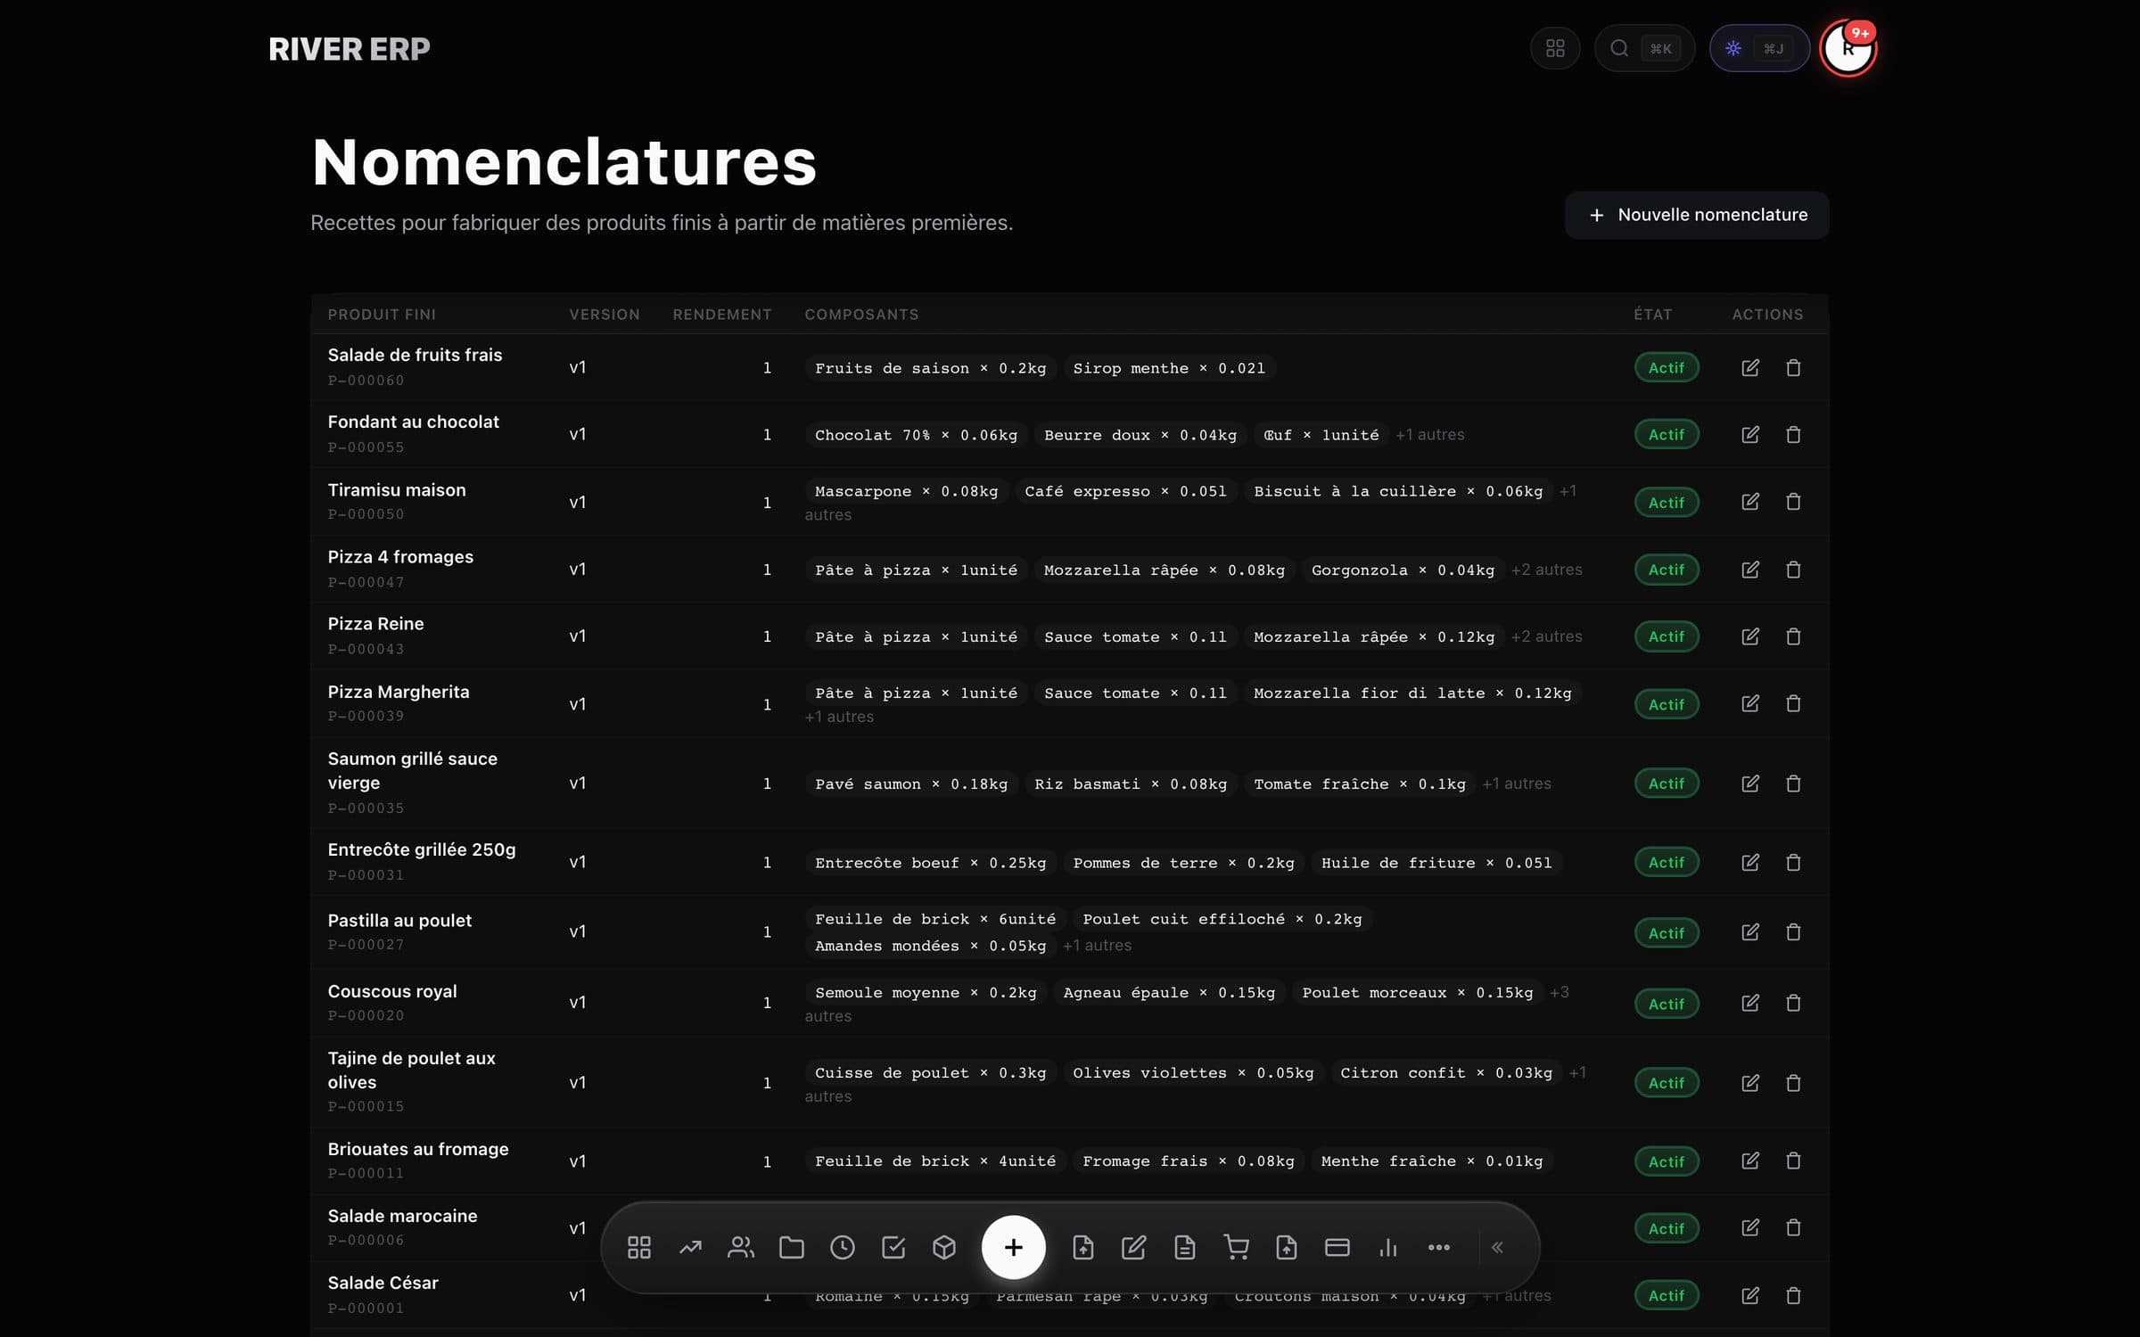2140x1337 pixels.
Task: Delete the Salade de fruits frais nomenclature
Action: (1793, 367)
